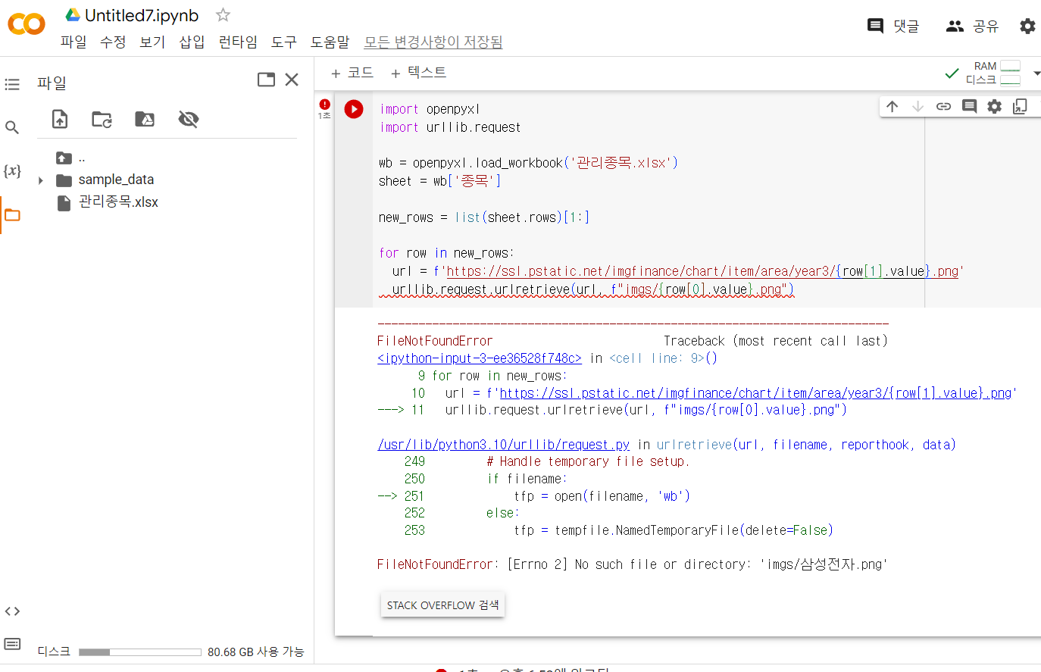Screen dimensions: 1041x672
Task: Open ipython-input-3-ee36528f748c traceback link
Action: 480,358
